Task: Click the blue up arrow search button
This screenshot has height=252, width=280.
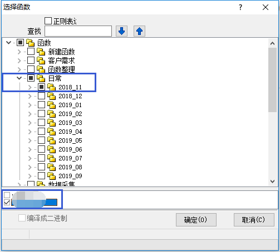Action: [x=139, y=31]
